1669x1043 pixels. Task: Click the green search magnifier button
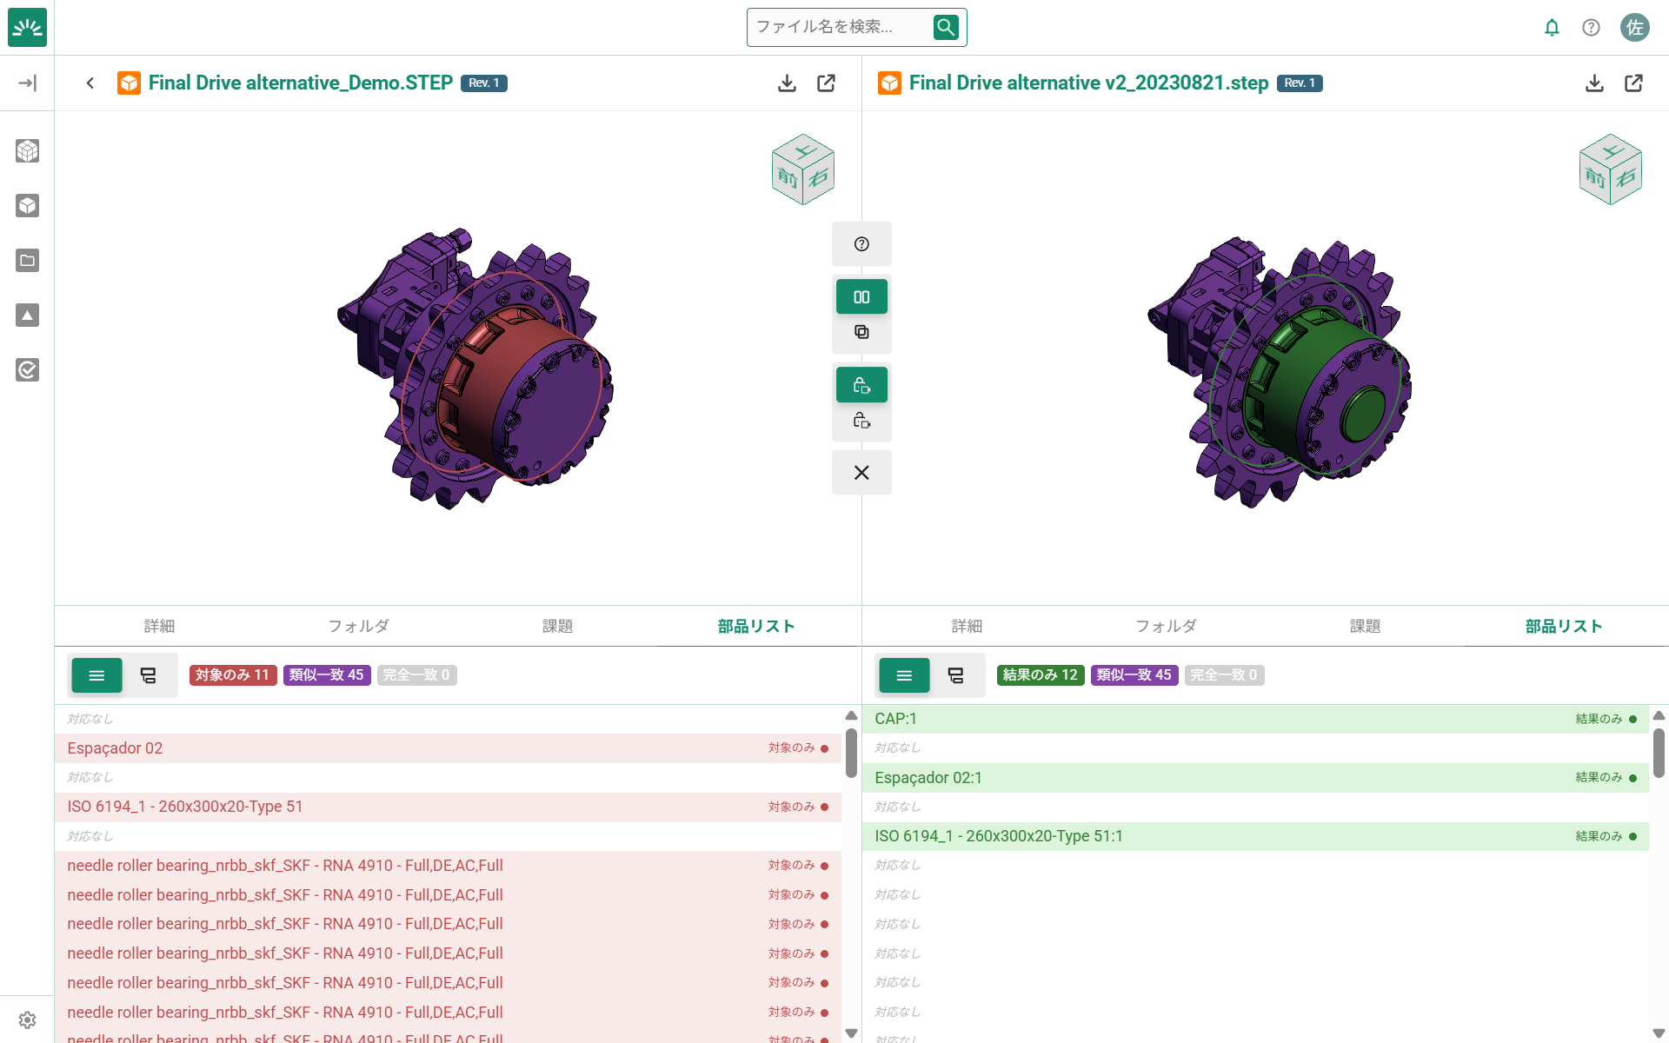point(946,27)
